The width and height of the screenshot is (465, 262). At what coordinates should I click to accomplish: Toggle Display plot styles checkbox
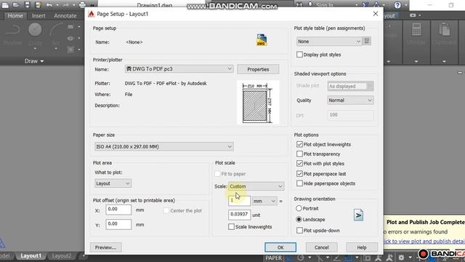(299, 55)
